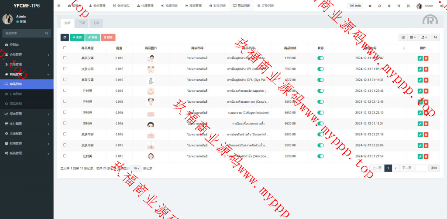
Task: Go to page 2 in pagination
Action: click(395, 168)
